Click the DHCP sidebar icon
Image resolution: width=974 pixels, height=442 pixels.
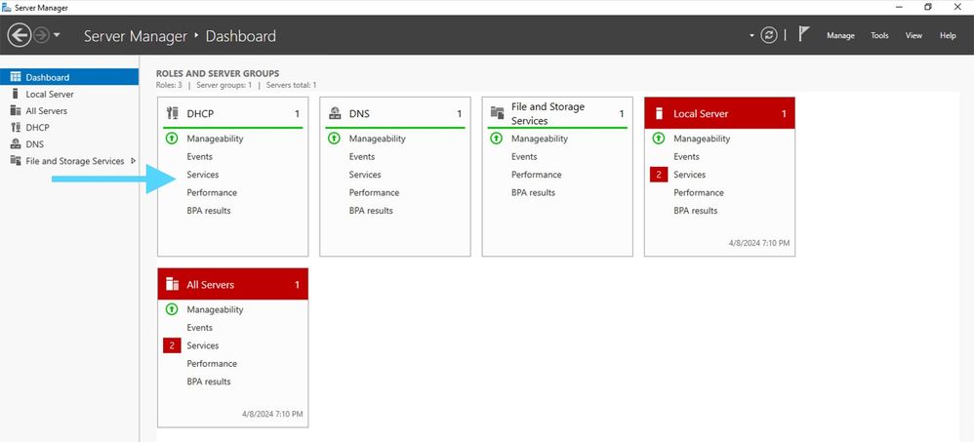[x=16, y=127]
